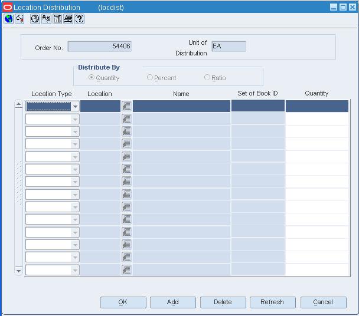Open help with the question mark icon
This screenshot has height=316, width=359.
pyautogui.click(x=80, y=19)
